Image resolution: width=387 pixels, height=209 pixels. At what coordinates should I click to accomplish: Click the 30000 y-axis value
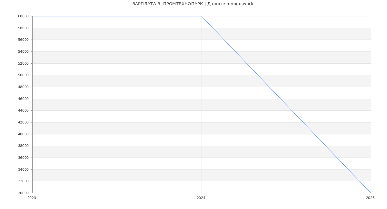tap(23, 193)
